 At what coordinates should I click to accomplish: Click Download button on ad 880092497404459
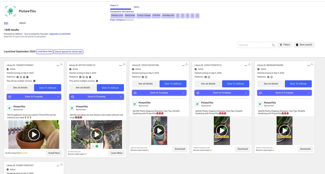pyautogui.click(x=305, y=149)
